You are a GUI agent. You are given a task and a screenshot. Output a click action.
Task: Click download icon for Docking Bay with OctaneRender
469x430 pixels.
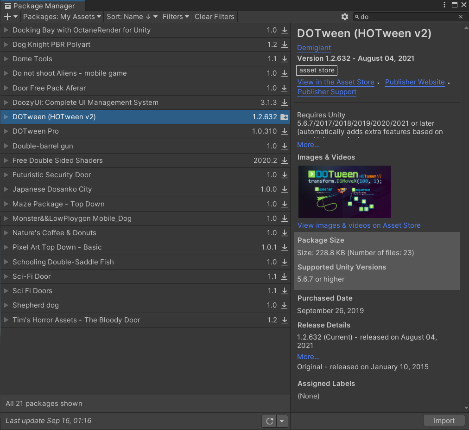pos(285,30)
